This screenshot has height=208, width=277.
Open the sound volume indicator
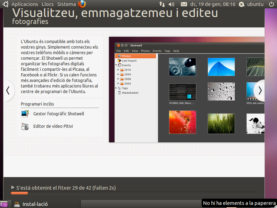(171, 4)
